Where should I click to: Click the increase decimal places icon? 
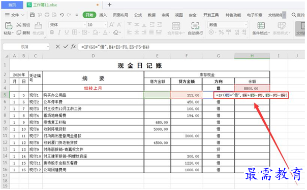[x=237, y=32]
